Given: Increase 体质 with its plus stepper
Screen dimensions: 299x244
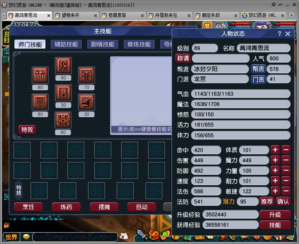Looking at the screenshot, I should tap(275, 150).
